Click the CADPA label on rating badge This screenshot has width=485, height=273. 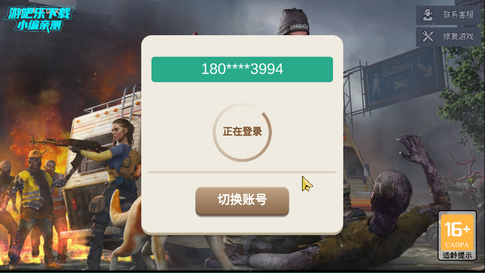[x=457, y=245]
